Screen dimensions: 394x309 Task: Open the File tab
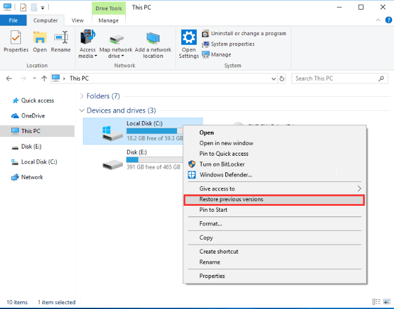pos(13,20)
